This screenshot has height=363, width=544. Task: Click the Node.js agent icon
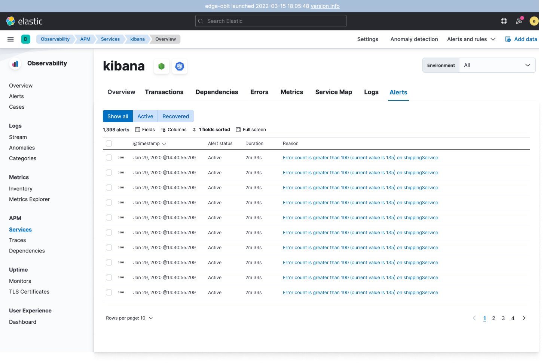click(x=162, y=66)
